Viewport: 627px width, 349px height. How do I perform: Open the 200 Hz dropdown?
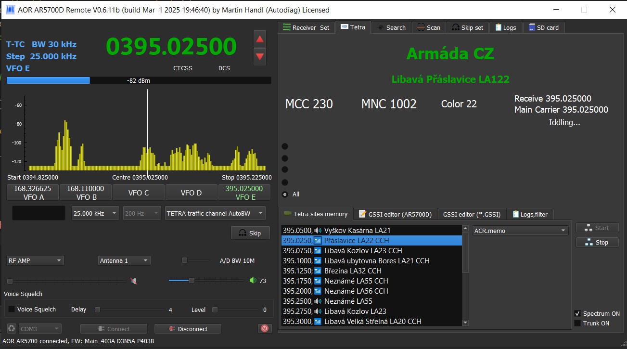coord(142,213)
